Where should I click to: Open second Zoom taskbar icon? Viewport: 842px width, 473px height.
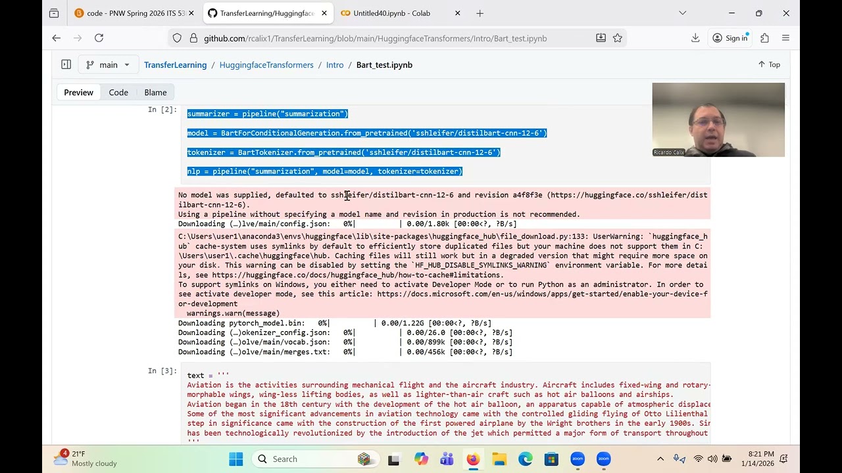[604, 459]
